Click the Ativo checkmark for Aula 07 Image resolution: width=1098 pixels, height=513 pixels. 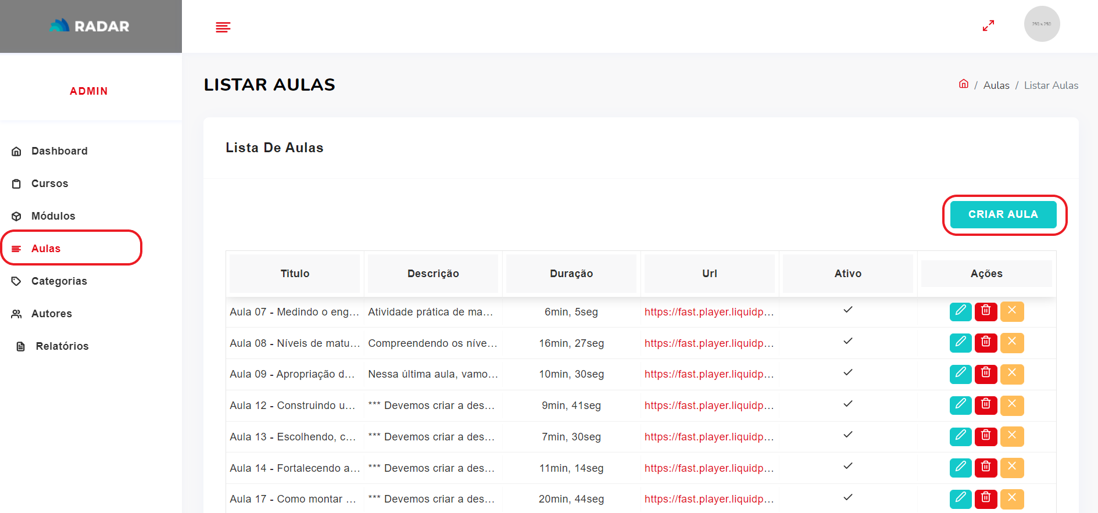pos(847,310)
